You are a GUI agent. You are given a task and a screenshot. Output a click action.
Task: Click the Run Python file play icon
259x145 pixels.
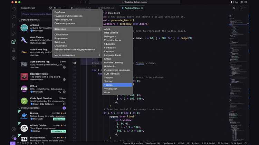pyautogui.click(x=234, y=8)
